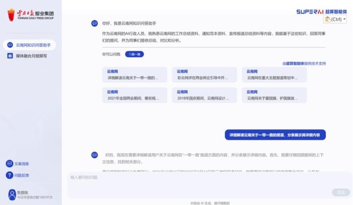The width and height of the screenshot is (353, 205).
Task: Expand the (Ctrl) paste options dropdown arrow
Action: pyautogui.click(x=344, y=19)
